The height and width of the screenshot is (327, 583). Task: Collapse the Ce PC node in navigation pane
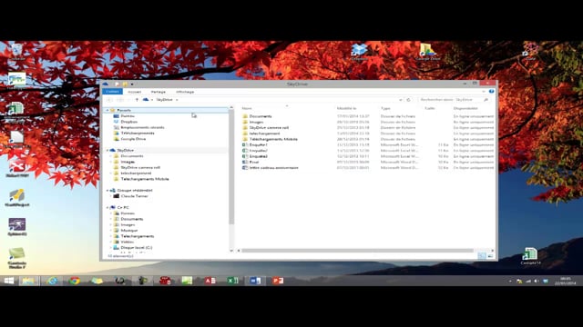click(107, 207)
